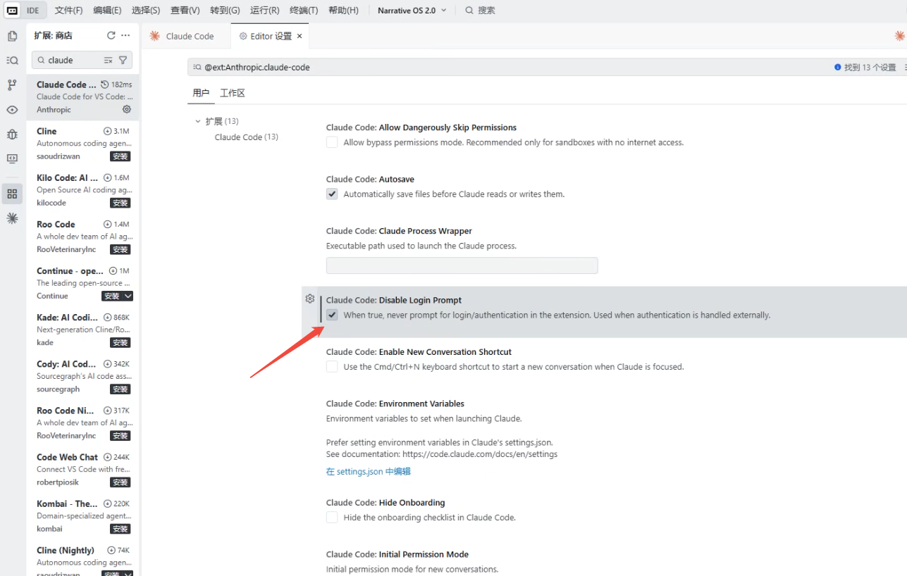The width and height of the screenshot is (907, 576).
Task: Open the extension search filter
Action: click(123, 61)
